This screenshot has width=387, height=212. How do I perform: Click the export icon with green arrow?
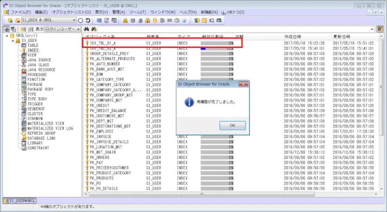[219, 21]
